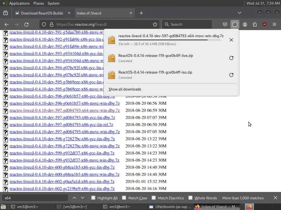Click file icon of reactos-livecd x64 download
This screenshot has height=210, width=281.
(111, 40)
